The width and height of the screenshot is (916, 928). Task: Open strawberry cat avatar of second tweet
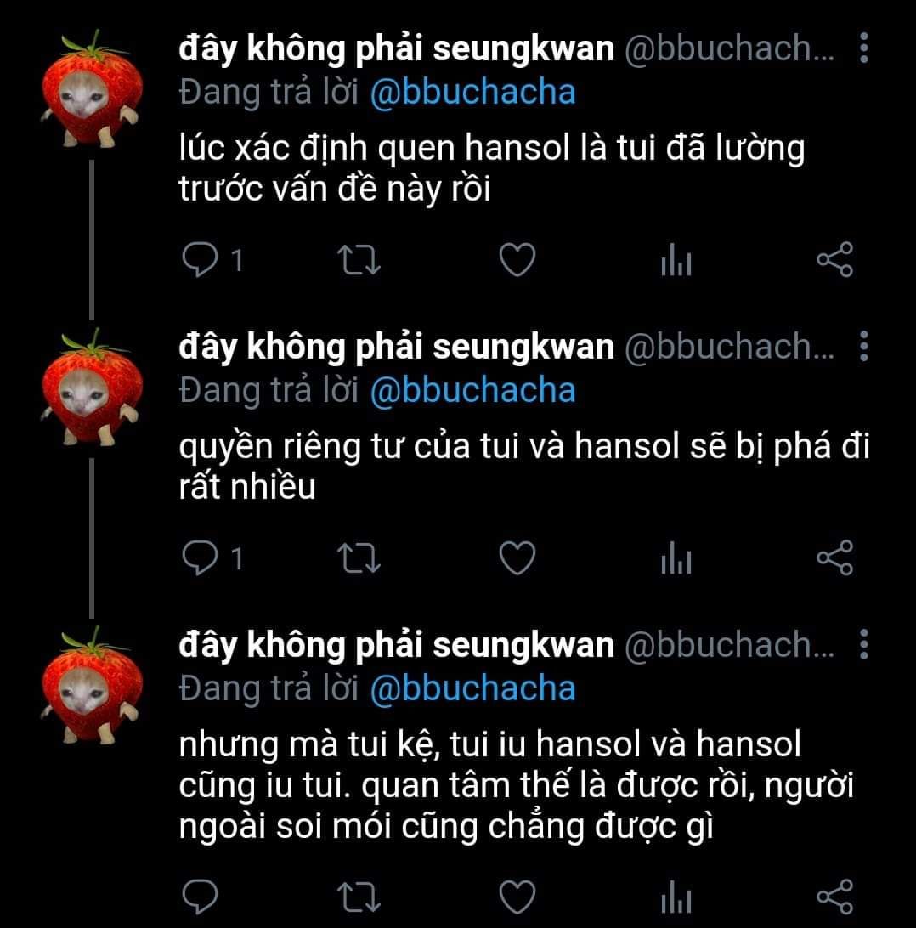[x=92, y=387]
